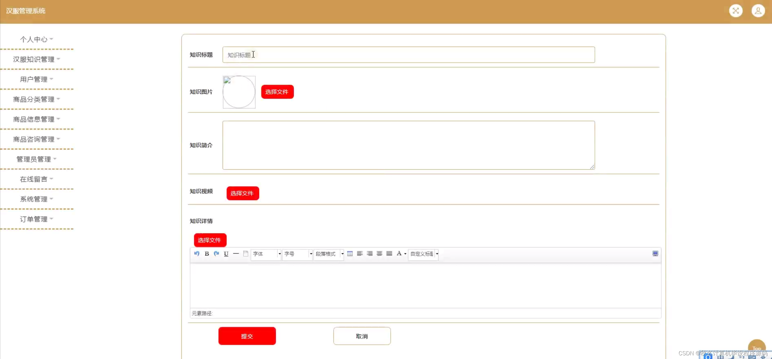This screenshot has width=772, height=359.
Task: Click fullscreen toggle icon in header
Action: (736, 11)
